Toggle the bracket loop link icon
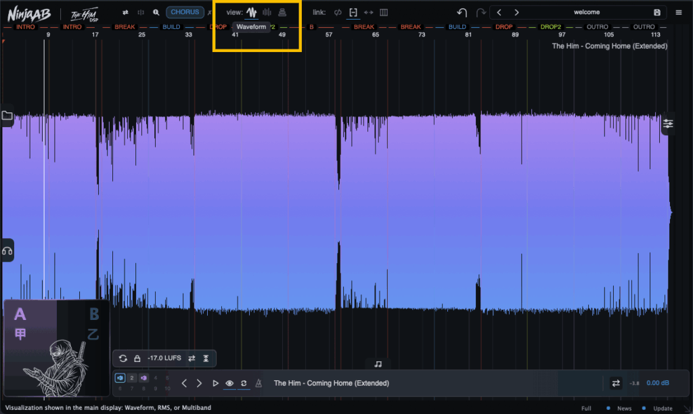Image resolution: width=693 pixels, height=414 pixels. [353, 12]
